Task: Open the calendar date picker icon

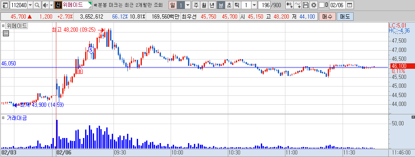Action: click(x=349, y=5)
